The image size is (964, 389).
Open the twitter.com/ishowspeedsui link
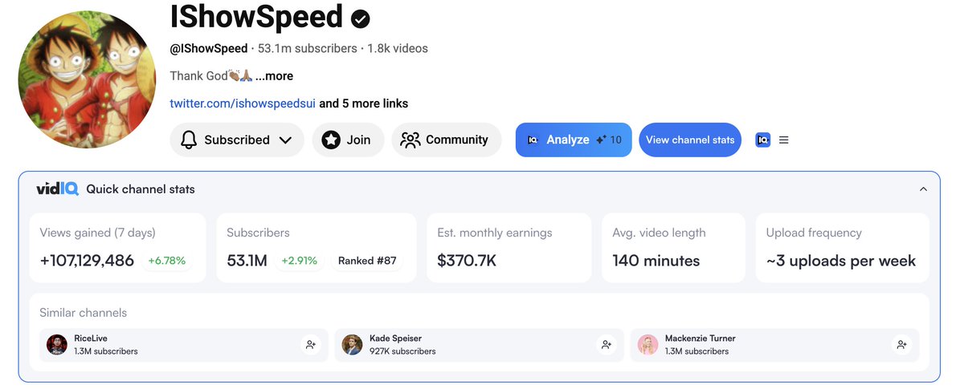[x=243, y=103]
